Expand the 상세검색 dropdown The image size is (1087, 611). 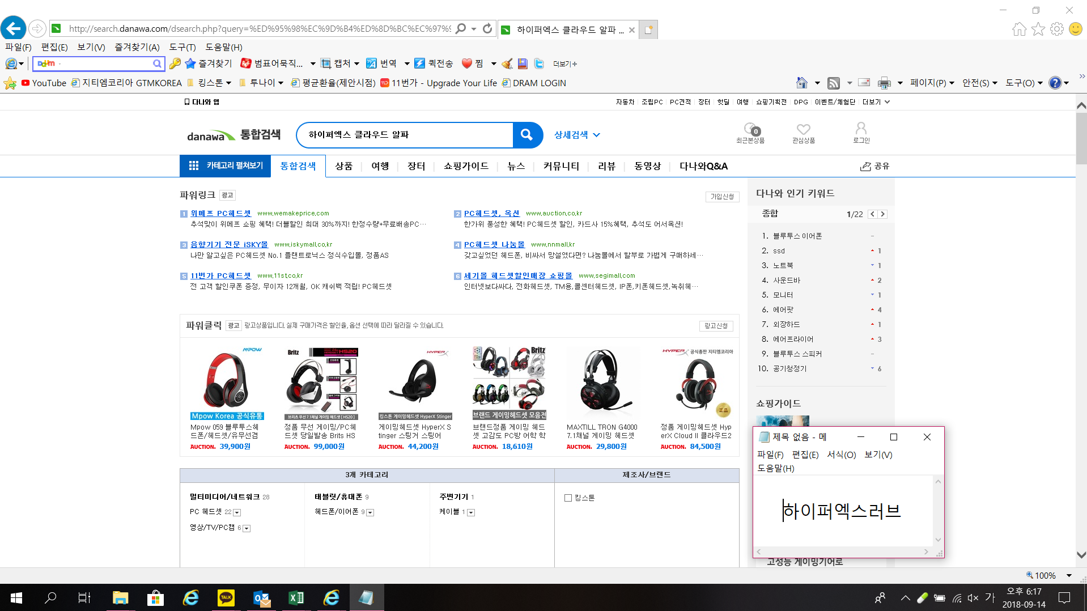point(576,135)
